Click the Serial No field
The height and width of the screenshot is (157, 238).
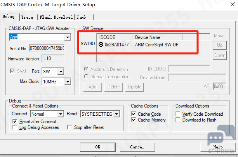47,48
